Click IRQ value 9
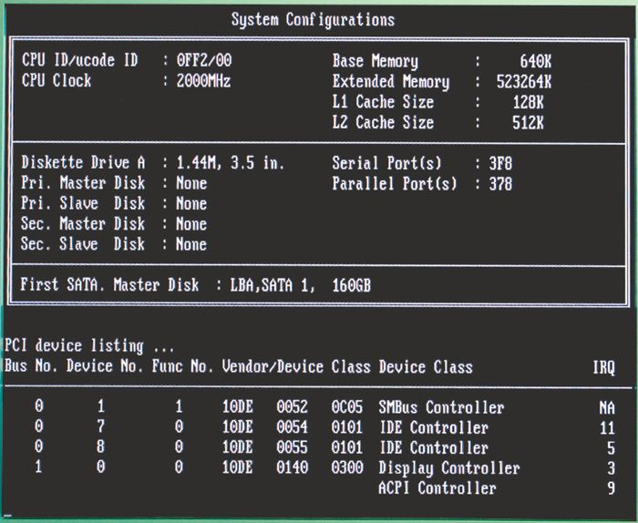This screenshot has height=523, width=638. click(x=612, y=489)
